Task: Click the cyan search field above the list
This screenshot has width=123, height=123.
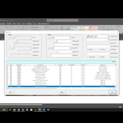Action: coord(61,61)
